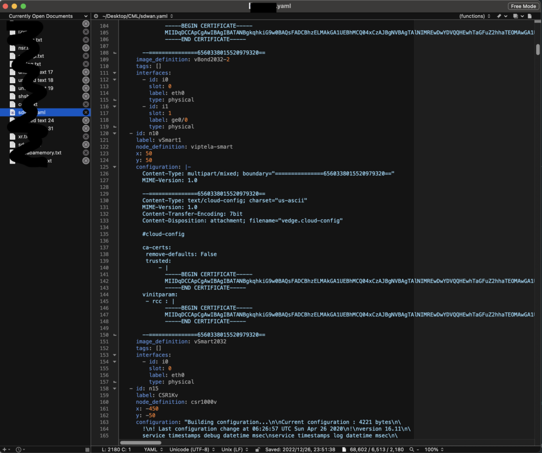Open the recent documents clock icon
The width and height of the screenshot is (542, 453).
19,449
